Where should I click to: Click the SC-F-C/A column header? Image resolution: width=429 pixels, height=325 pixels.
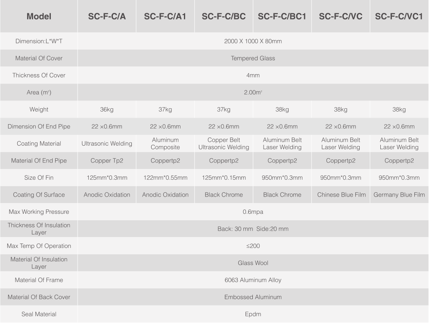(107, 16)
